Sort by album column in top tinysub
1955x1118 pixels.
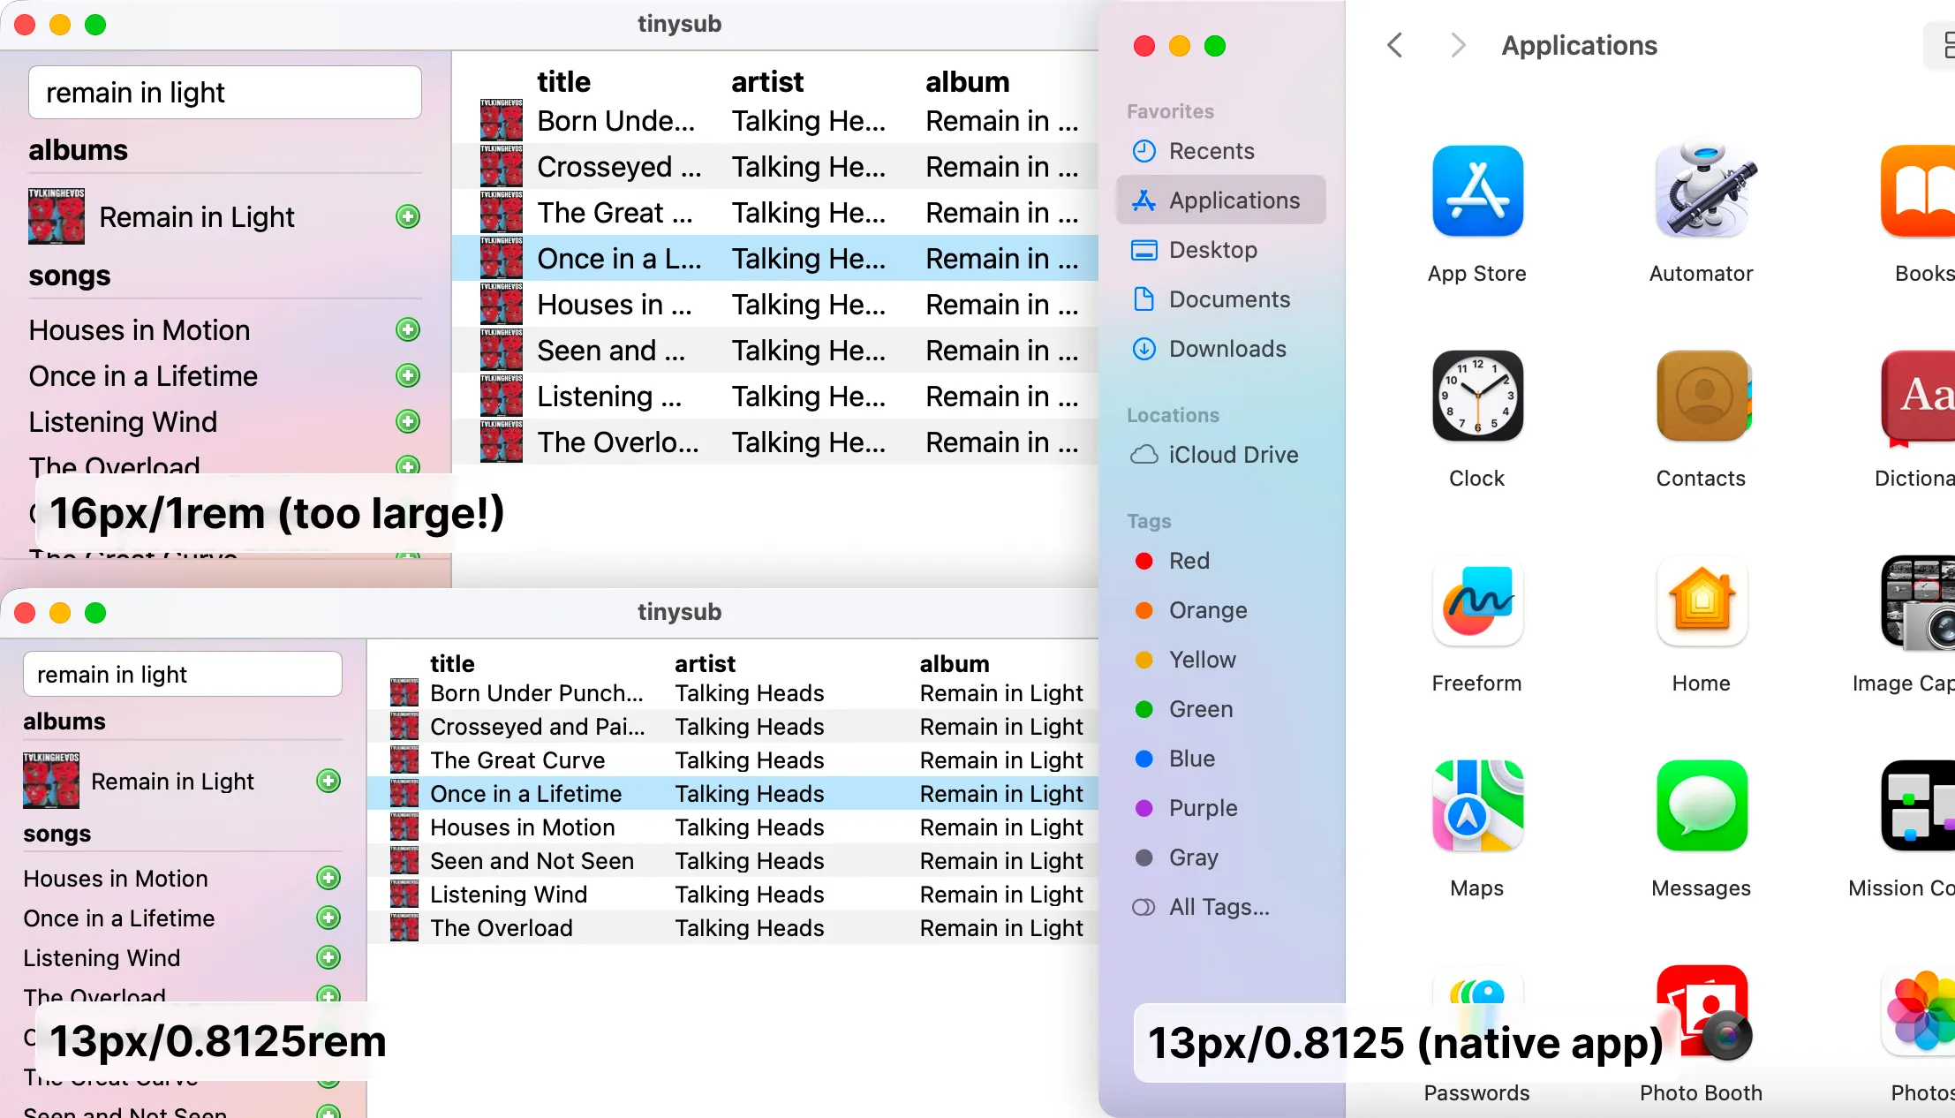967,82
